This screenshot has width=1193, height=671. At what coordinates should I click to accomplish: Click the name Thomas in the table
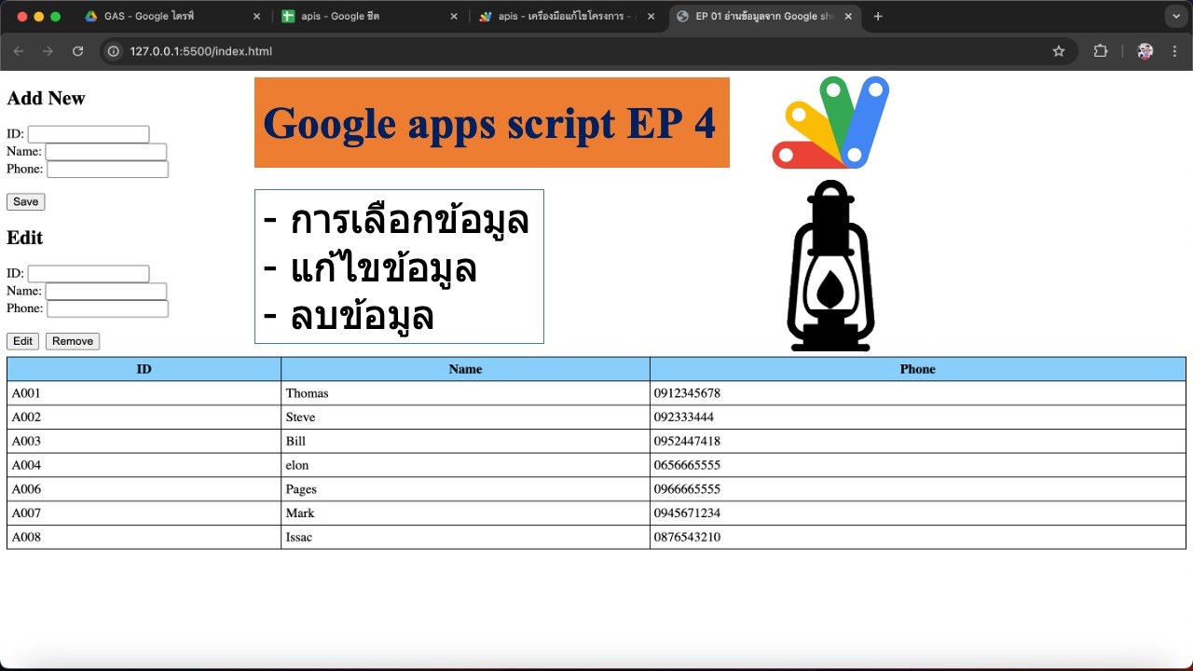(307, 393)
